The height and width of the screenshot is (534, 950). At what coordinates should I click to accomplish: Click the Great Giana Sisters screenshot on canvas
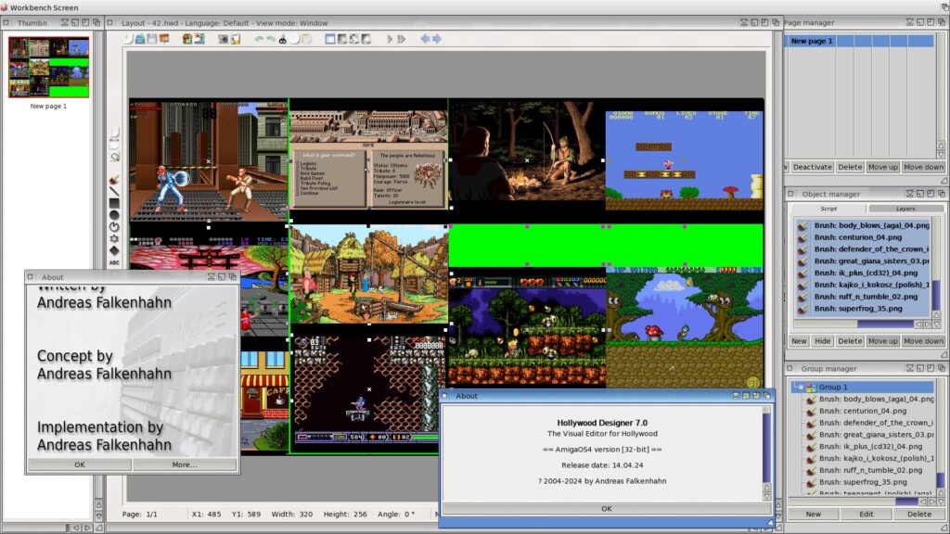(685, 160)
